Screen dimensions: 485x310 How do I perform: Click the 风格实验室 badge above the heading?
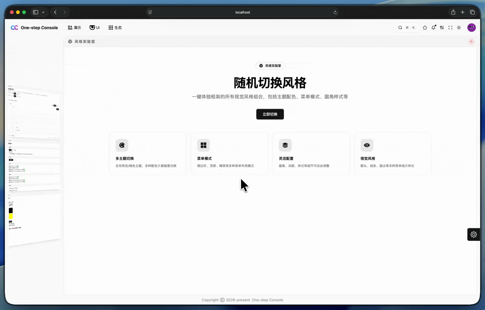[x=270, y=66]
